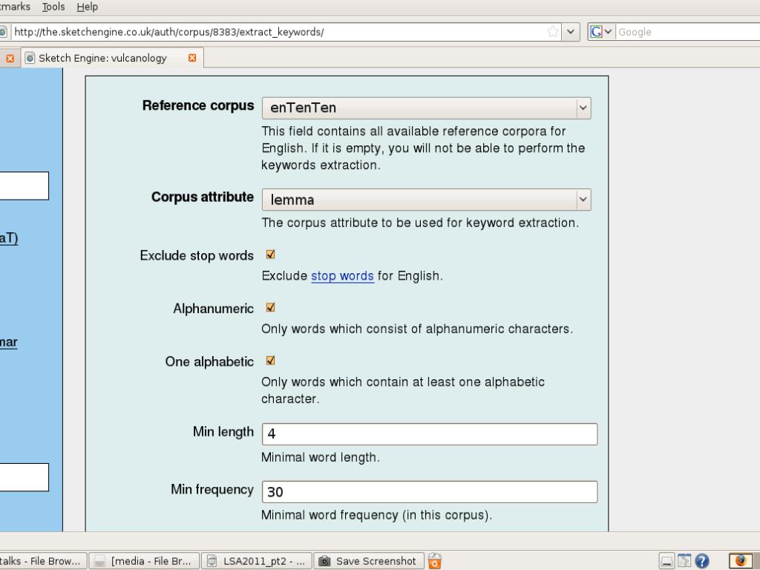Viewport: 760px width, 570px height.
Task: Click the panel icon left of the help icon
Action: click(684, 561)
